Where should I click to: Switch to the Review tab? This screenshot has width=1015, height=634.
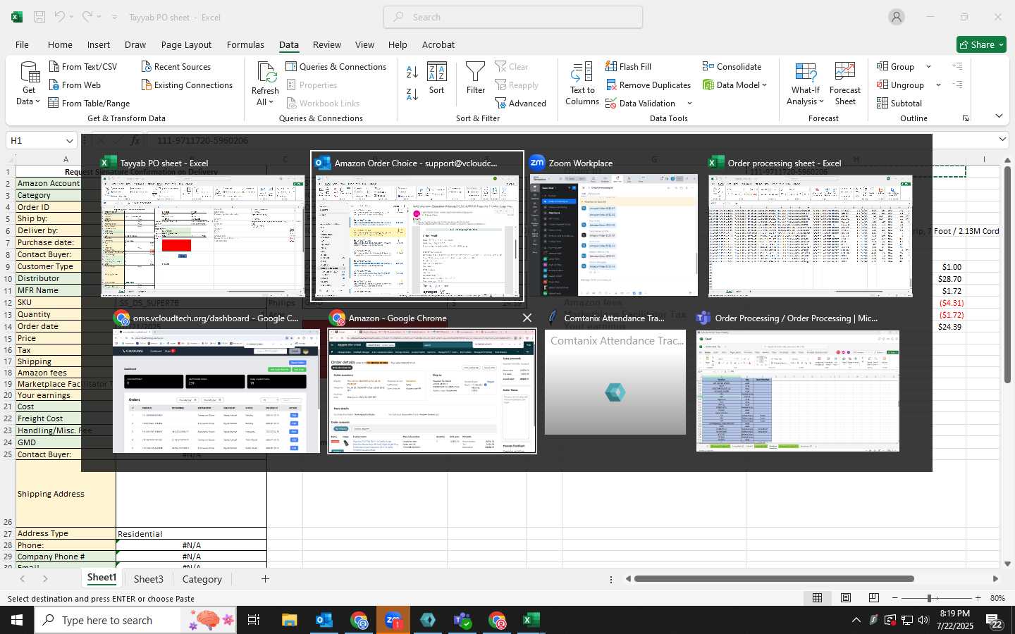point(327,44)
